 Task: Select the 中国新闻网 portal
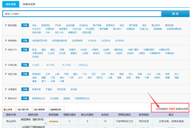148,50
